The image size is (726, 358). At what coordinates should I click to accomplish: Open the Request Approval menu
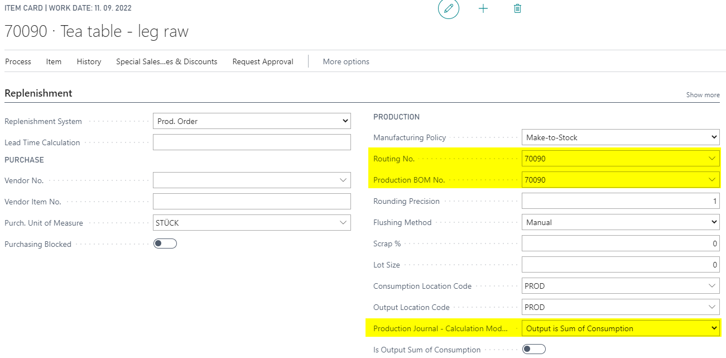263,61
